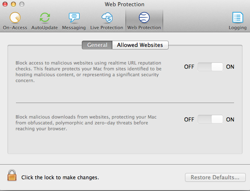The height and width of the screenshot is (191, 250).
Task: Open the AutoUpdate green arrows icon
Action: pyautogui.click(x=44, y=17)
